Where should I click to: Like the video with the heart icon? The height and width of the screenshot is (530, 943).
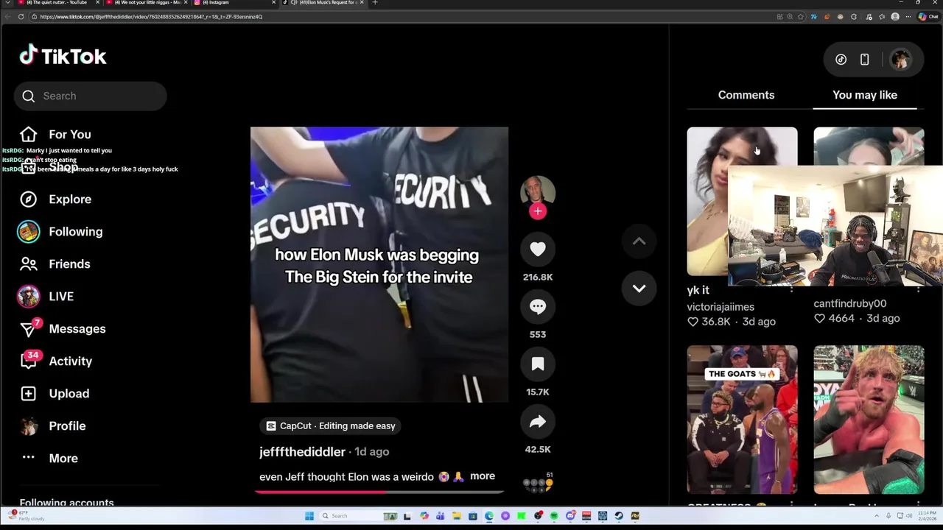[538, 249]
